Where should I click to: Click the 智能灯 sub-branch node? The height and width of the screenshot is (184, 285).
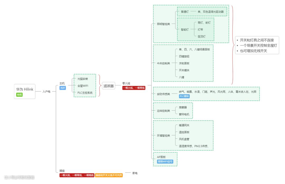click(x=184, y=30)
